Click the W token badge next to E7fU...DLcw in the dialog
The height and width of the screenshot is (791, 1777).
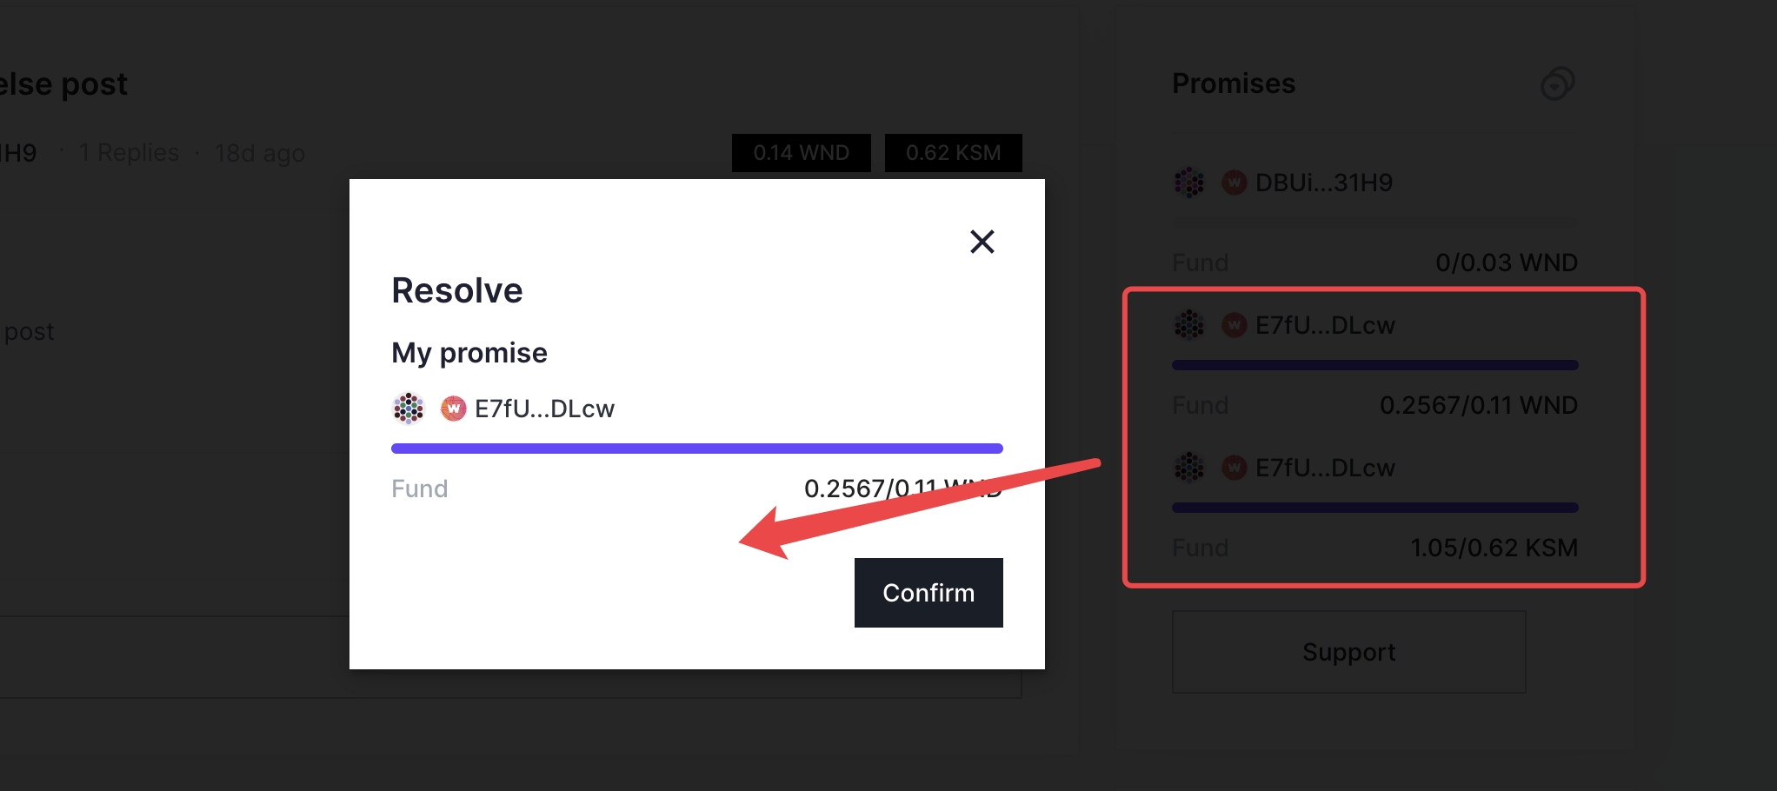[452, 408]
